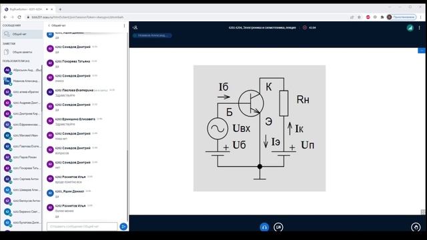Screen dimensions: 427x240
Task: Click the users list scrollbar
Action: [x=42, y=89]
